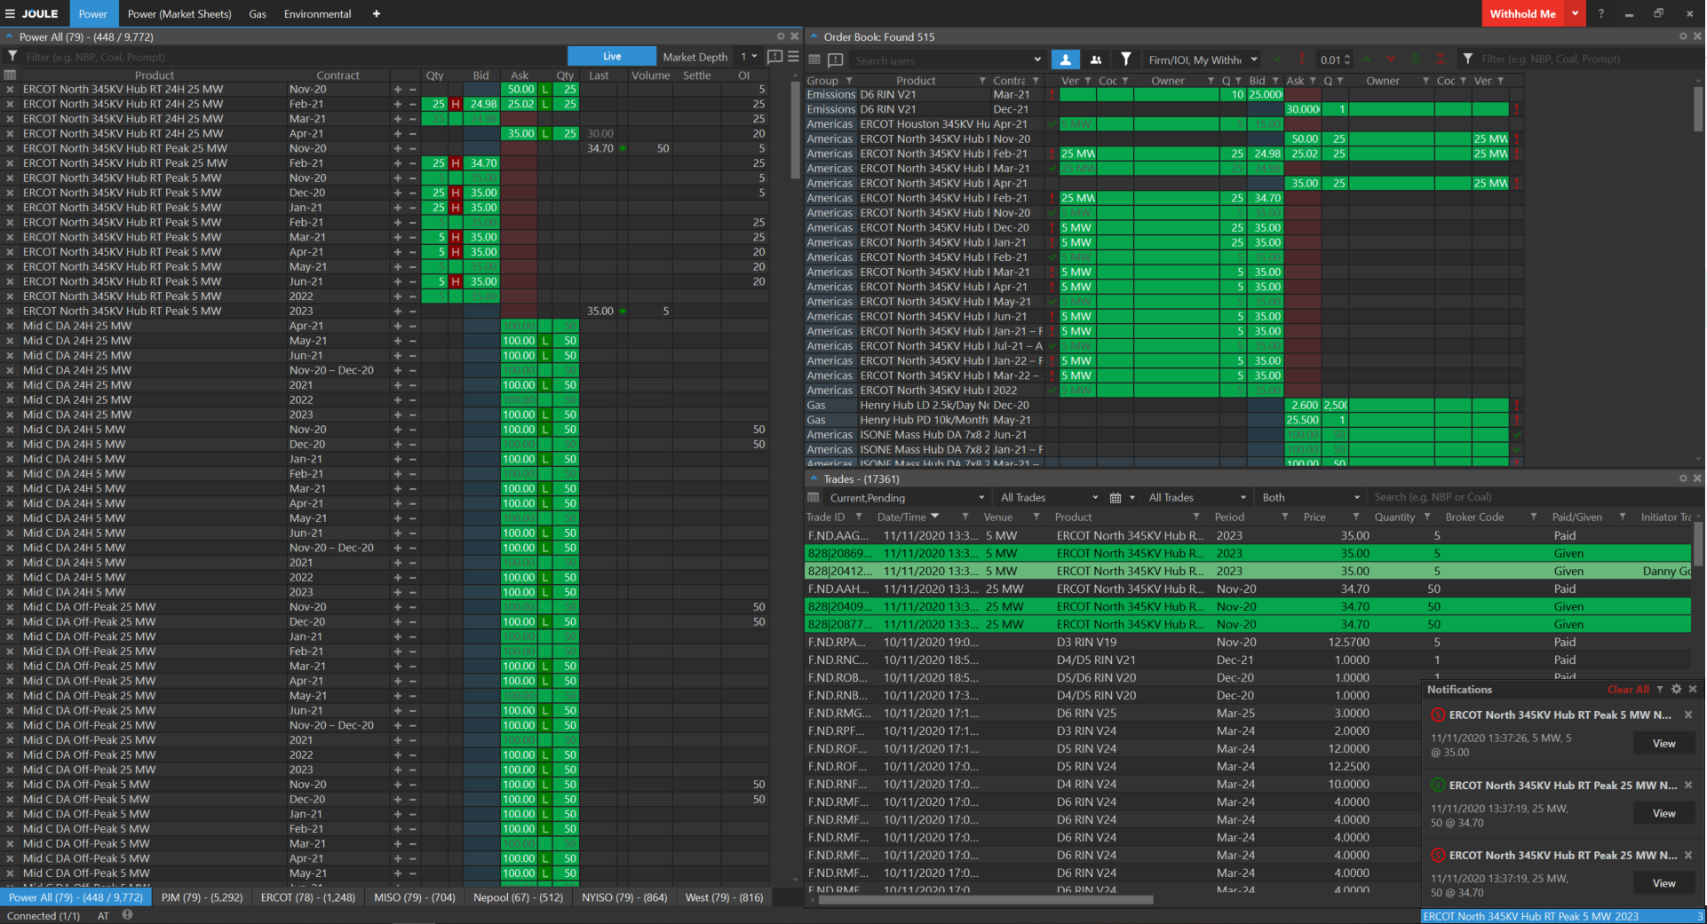Image resolution: width=1707 pixels, height=924 pixels.
Task: View the ERCOT Peak 5 MW notification
Action: coord(1664,744)
